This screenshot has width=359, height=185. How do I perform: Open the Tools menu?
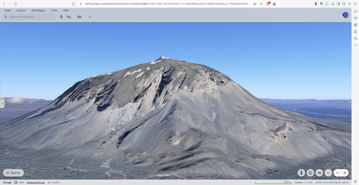point(54,10)
